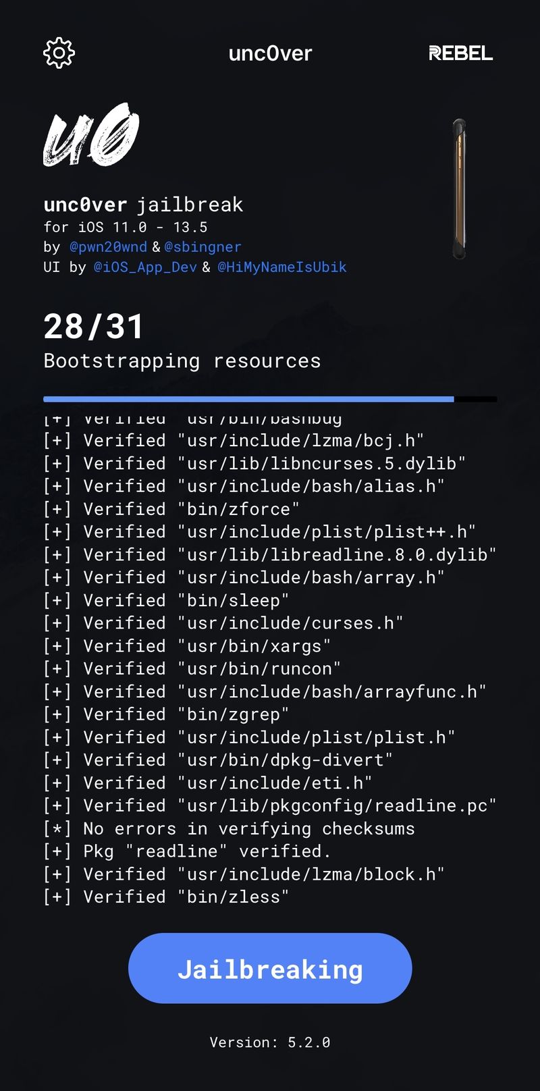The height and width of the screenshot is (1091, 540).
Task: Tap the unc0ver jailbreak heading
Action: [x=143, y=205]
